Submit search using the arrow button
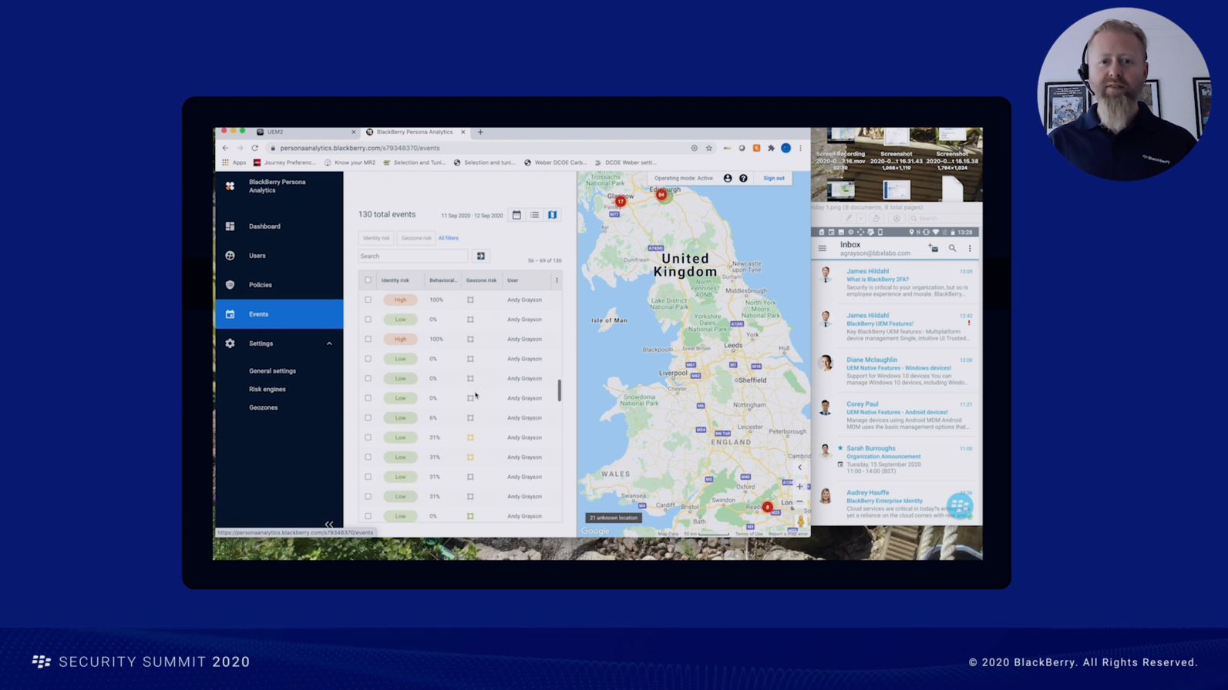1228x690 pixels. pos(480,256)
